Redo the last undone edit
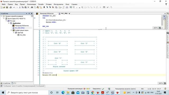This screenshot has width=169, height=95. click(17, 7)
